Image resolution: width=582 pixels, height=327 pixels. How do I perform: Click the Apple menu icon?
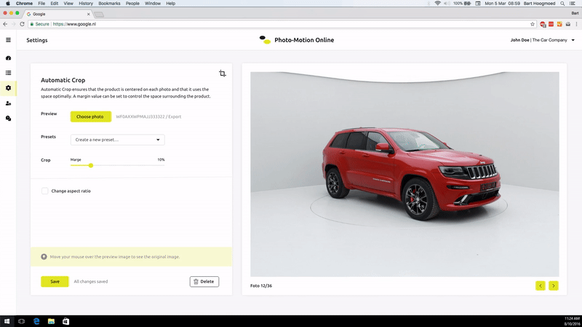coord(8,4)
